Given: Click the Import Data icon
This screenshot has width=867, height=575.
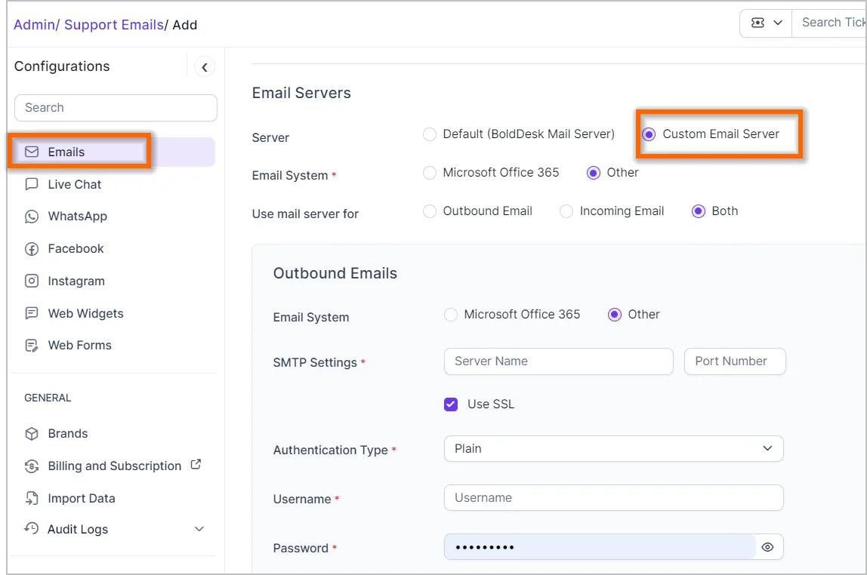Looking at the screenshot, I should 32,498.
